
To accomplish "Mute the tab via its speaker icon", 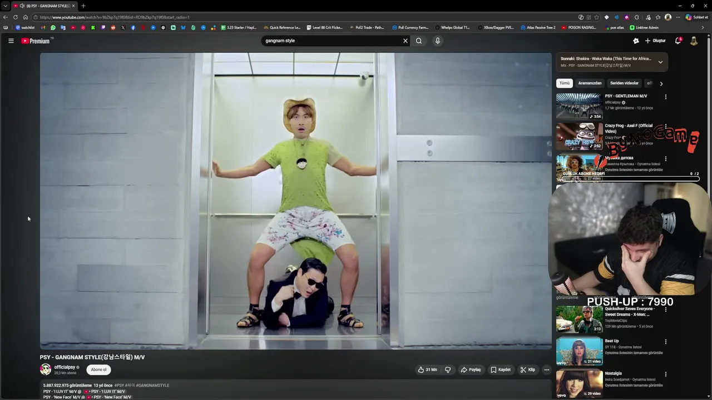I will tap(22, 6).
